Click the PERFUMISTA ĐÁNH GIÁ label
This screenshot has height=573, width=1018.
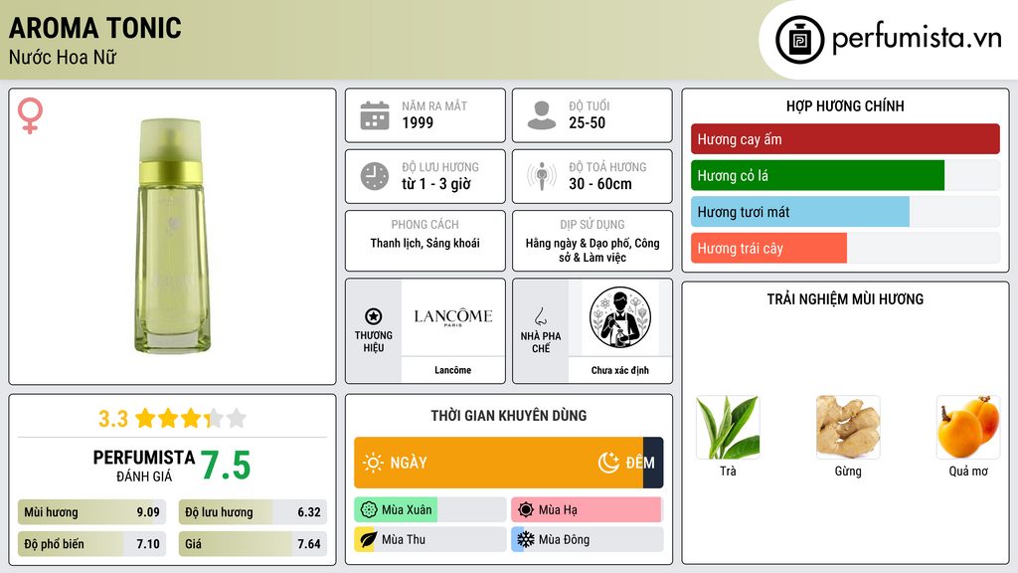tap(143, 466)
